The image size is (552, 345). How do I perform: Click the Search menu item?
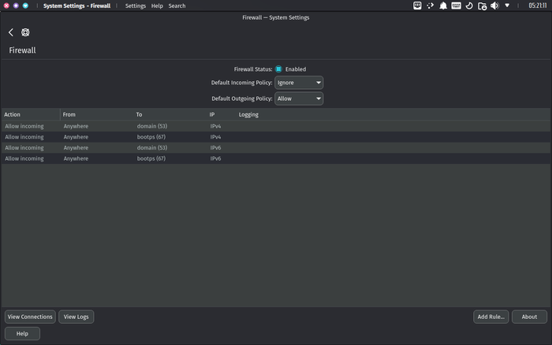click(x=177, y=6)
